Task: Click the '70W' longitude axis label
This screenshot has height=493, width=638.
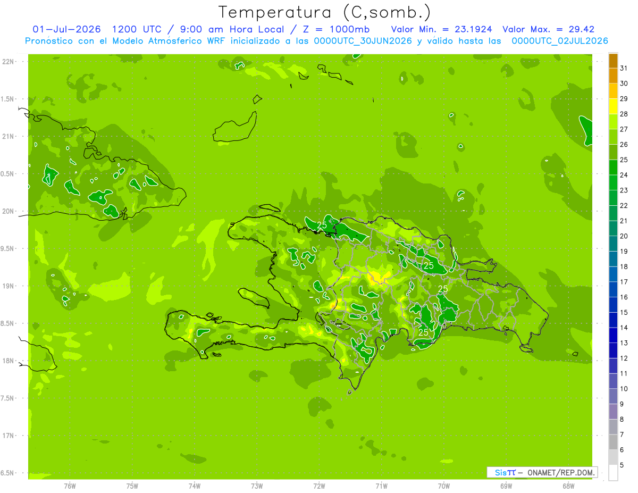Action: (x=444, y=486)
